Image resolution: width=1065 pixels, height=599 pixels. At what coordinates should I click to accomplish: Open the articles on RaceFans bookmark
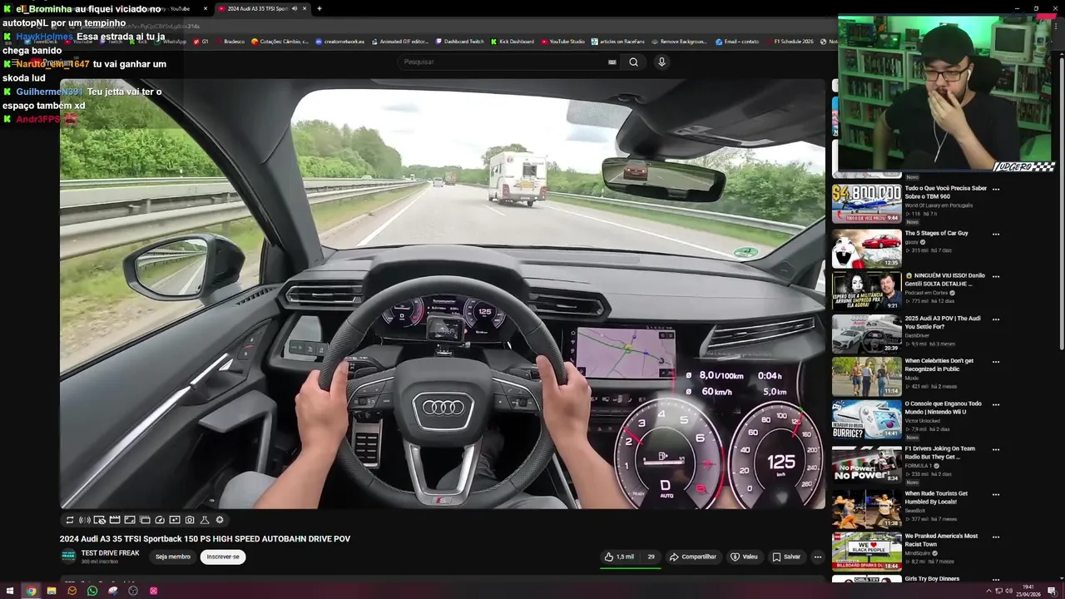point(617,41)
